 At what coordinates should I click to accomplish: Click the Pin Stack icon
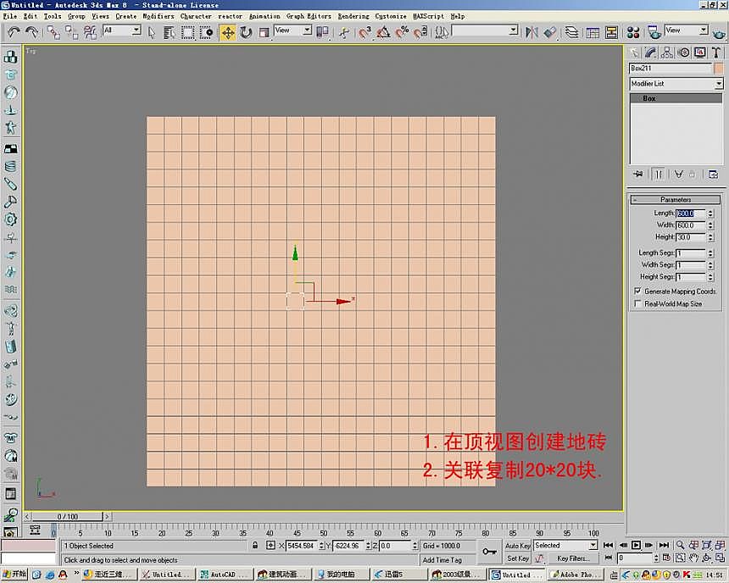coord(637,174)
